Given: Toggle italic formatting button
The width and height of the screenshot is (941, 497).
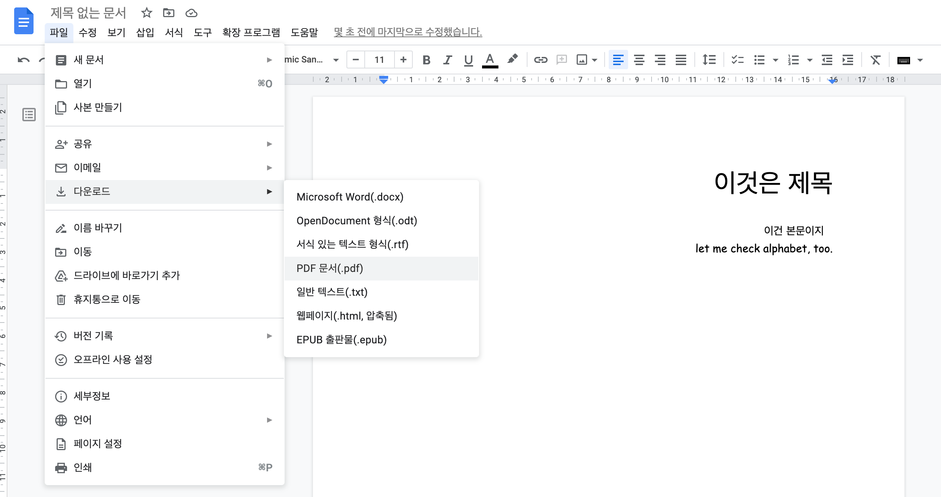Looking at the screenshot, I should (x=447, y=60).
